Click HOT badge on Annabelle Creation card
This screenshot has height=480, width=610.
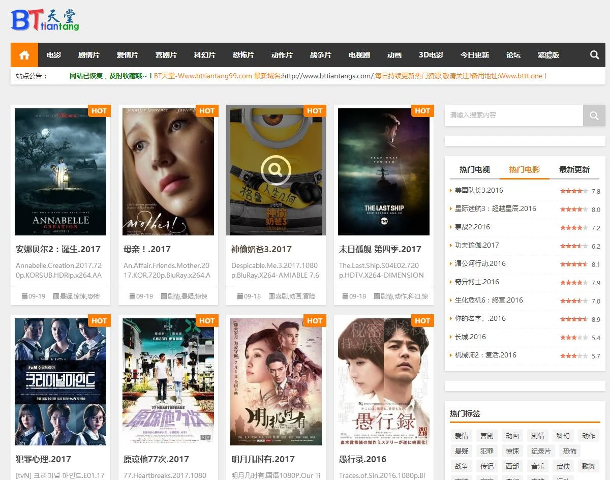[99, 111]
